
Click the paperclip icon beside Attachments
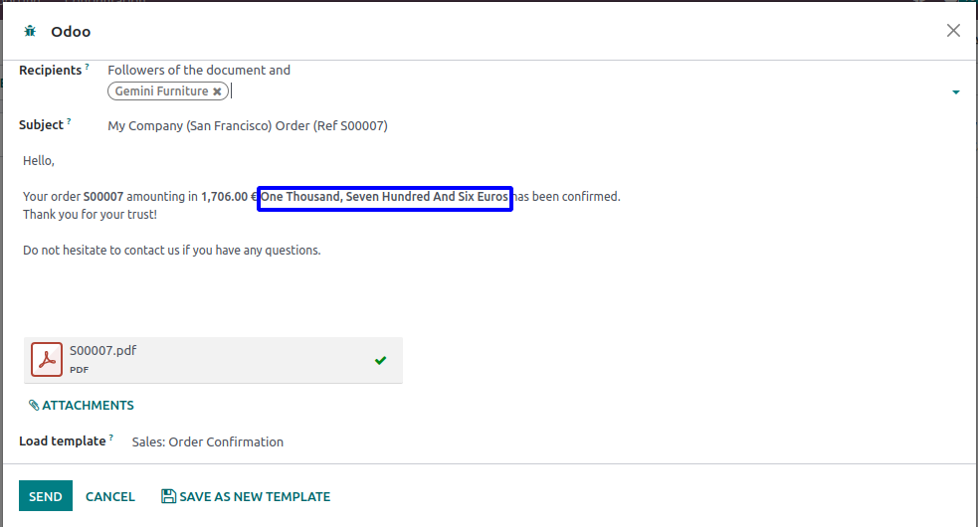point(34,406)
